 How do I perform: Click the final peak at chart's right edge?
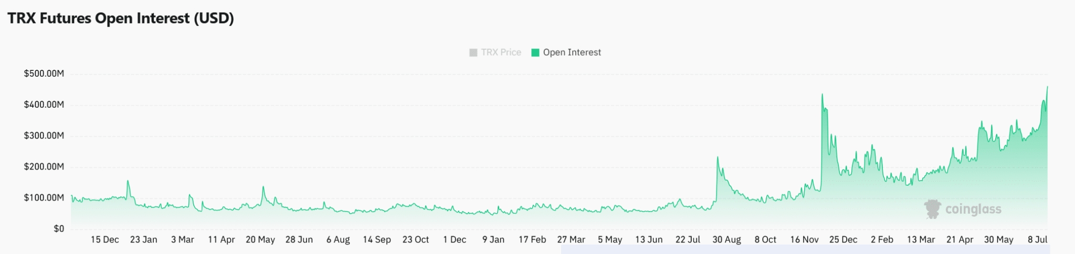tap(1047, 87)
